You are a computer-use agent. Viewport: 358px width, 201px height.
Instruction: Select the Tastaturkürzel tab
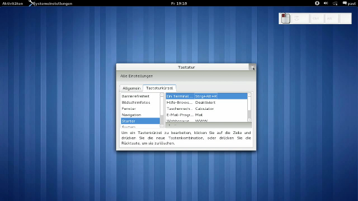(x=160, y=88)
